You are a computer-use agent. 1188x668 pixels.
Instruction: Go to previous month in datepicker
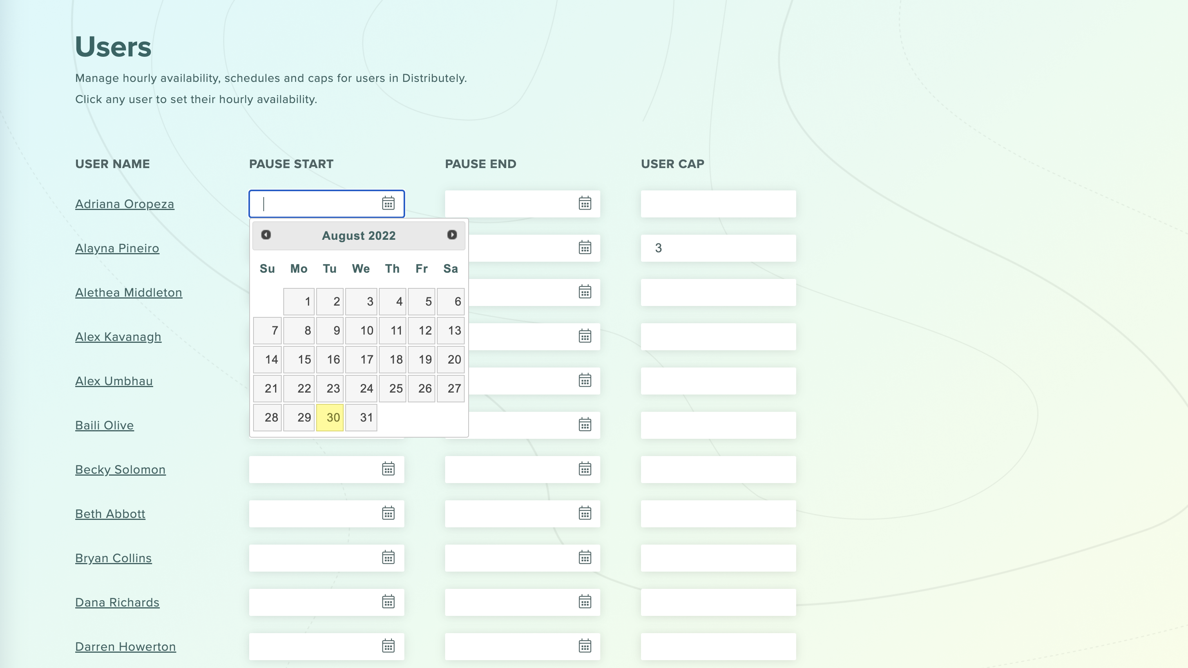[266, 235]
